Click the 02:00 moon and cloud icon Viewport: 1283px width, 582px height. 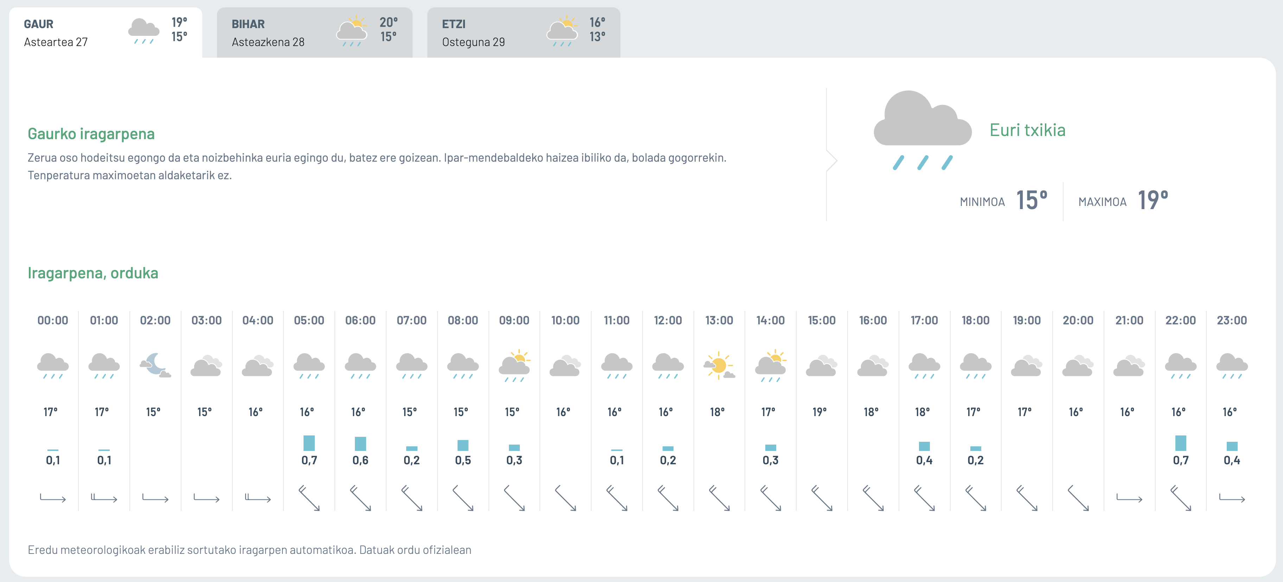tap(155, 366)
